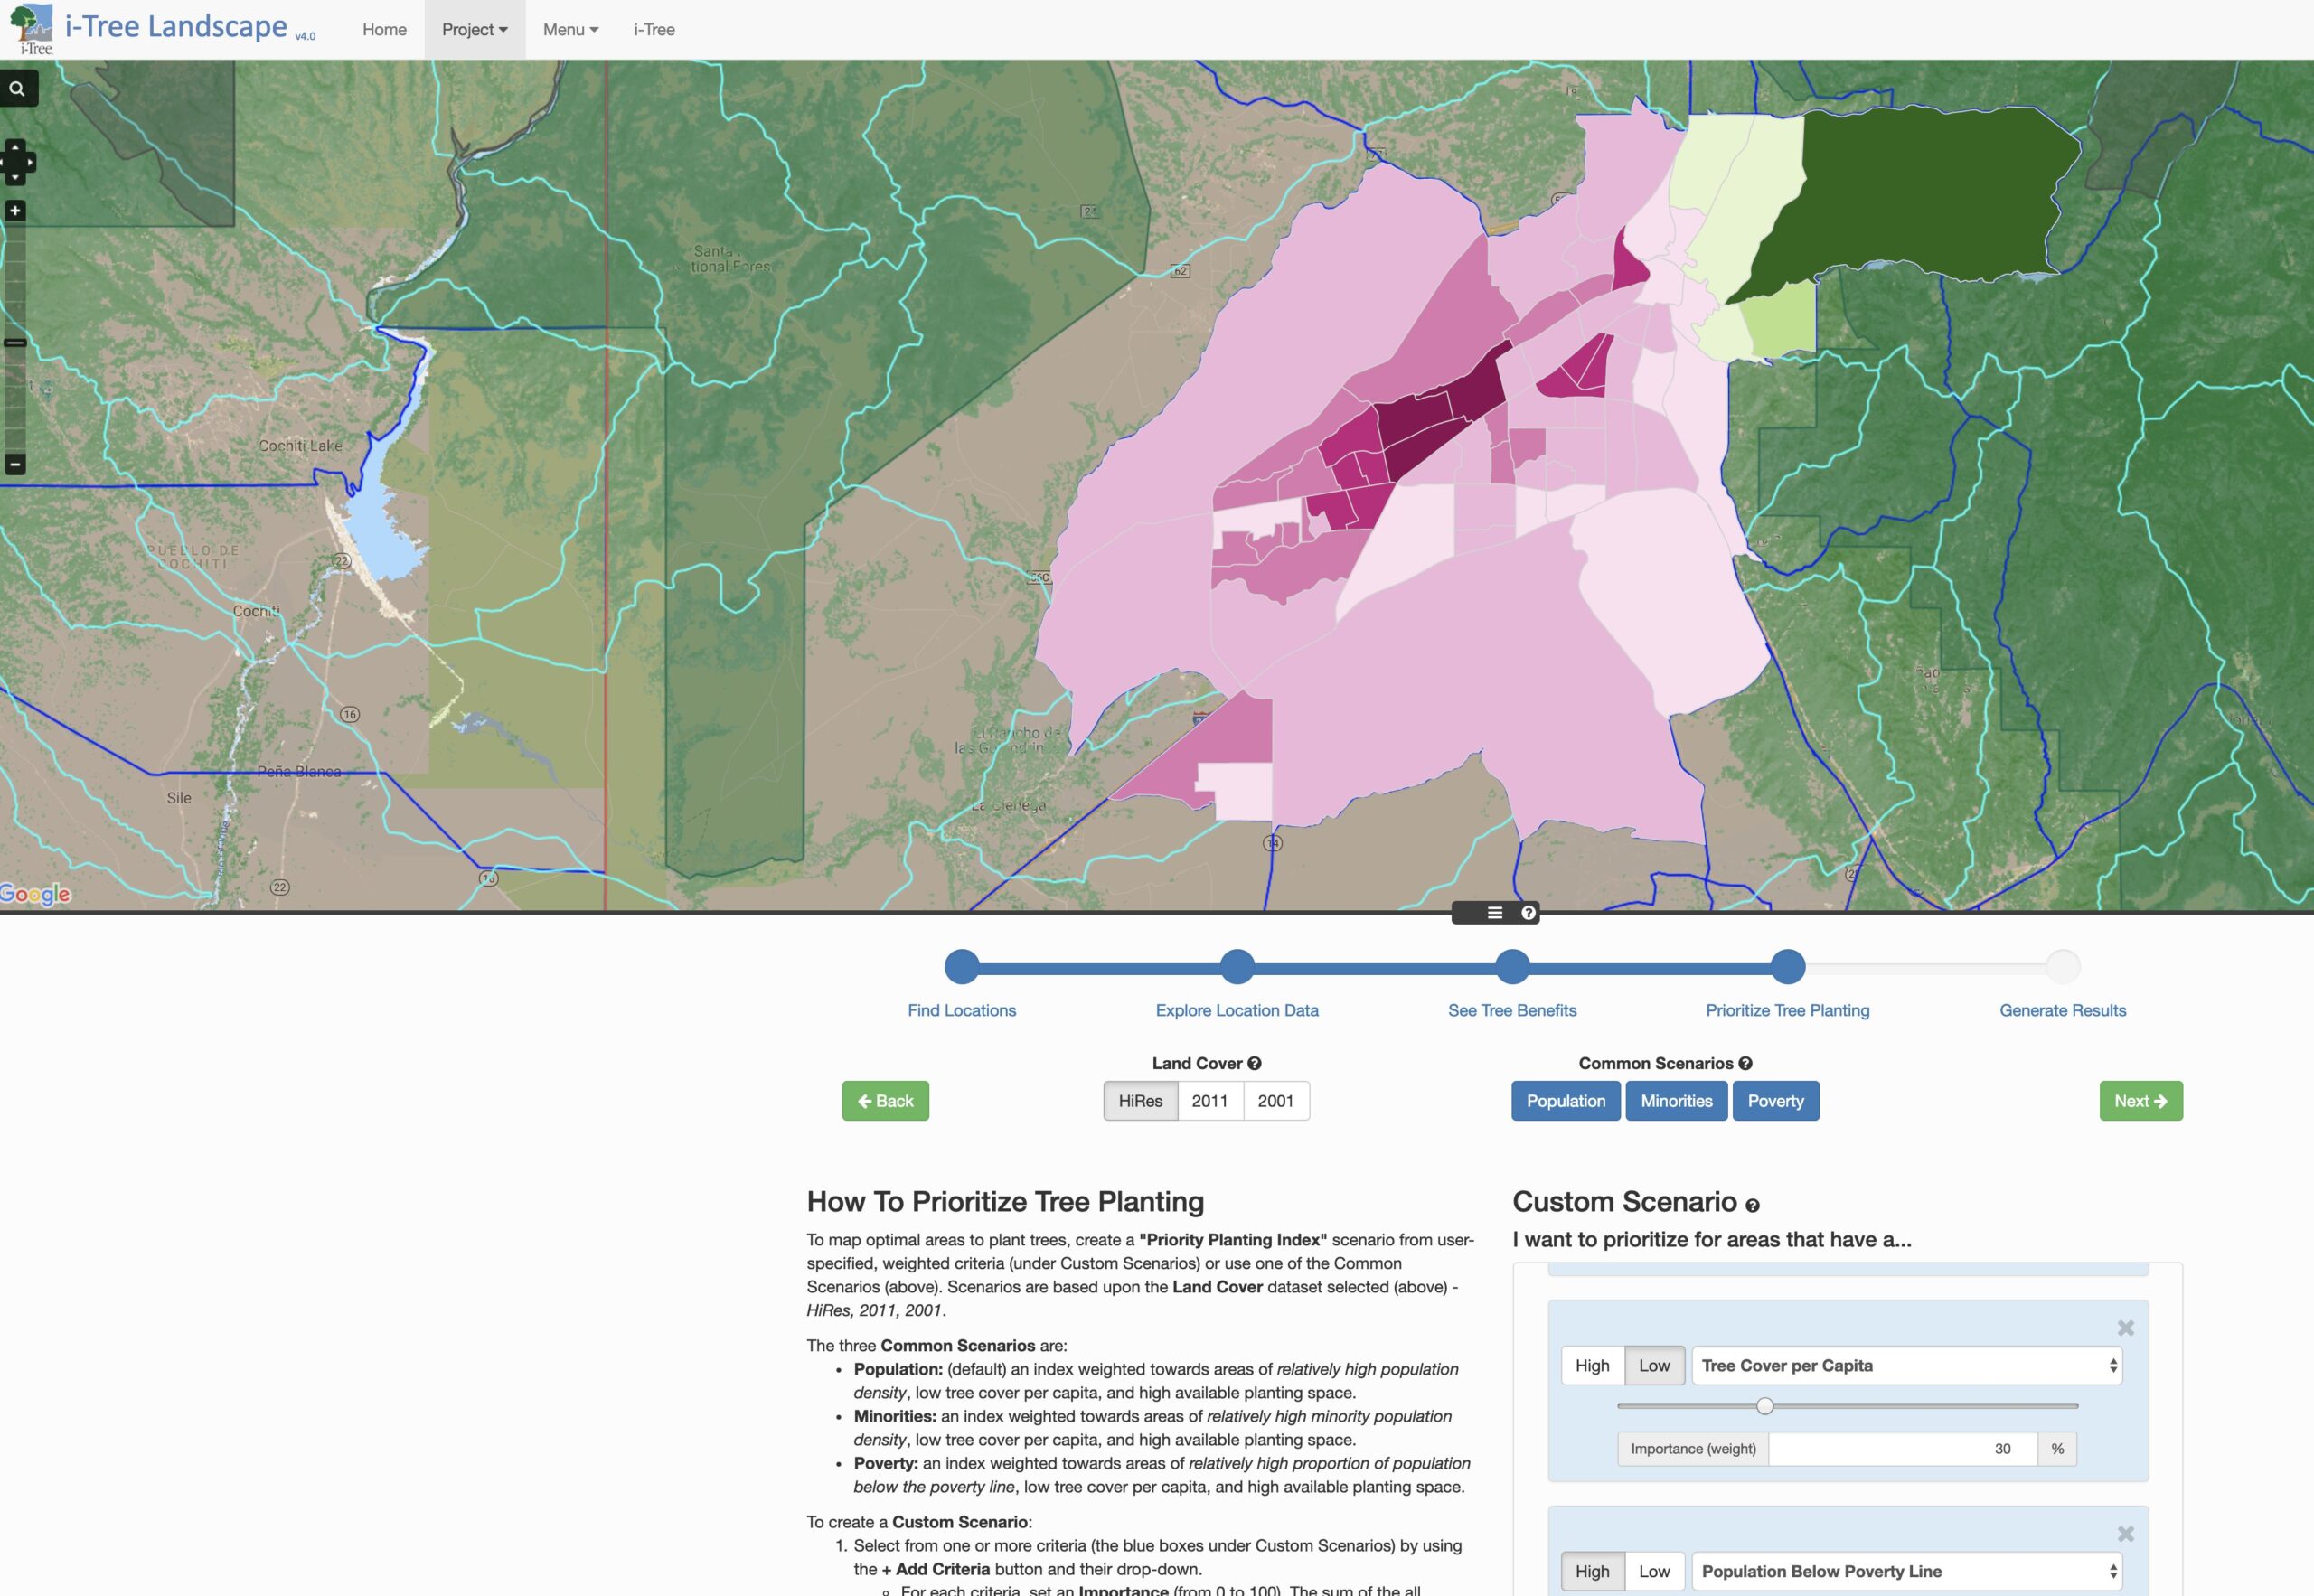Open the map search magnifier icon
Image resolution: width=2314 pixels, height=1596 pixels.
click(17, 89)
